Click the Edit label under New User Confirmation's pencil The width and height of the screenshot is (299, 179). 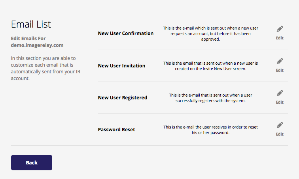(280, 38)
